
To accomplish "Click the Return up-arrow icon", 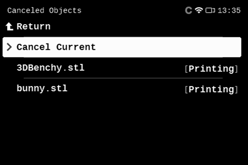I will (x=10, y=27).
